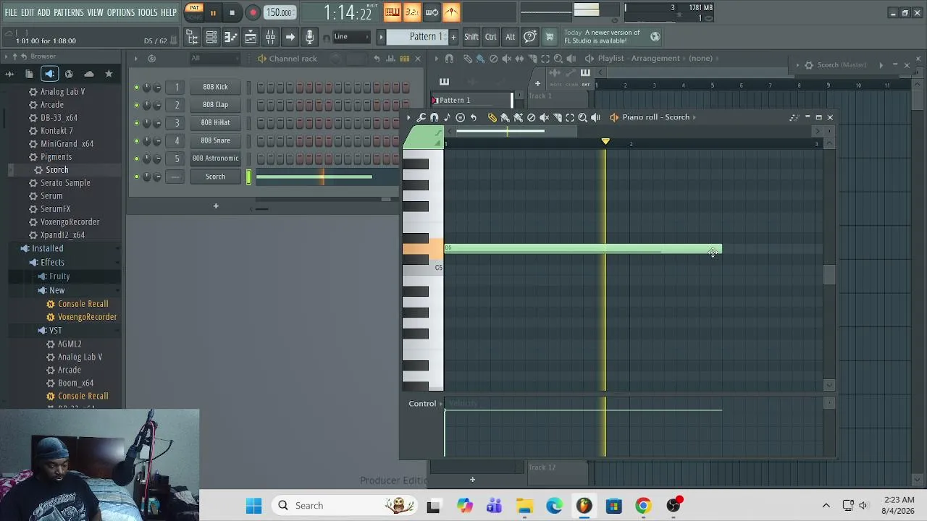Mute the 808 Clap channel LED
The height and width of the screenshot is (521, 927).
[x=136, y=105]
